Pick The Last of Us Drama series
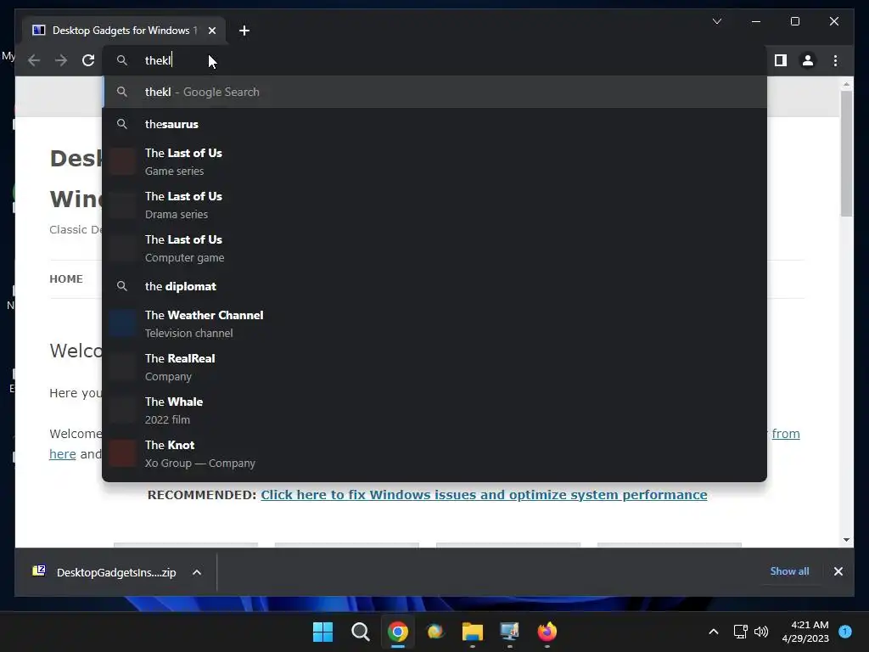 434,205
